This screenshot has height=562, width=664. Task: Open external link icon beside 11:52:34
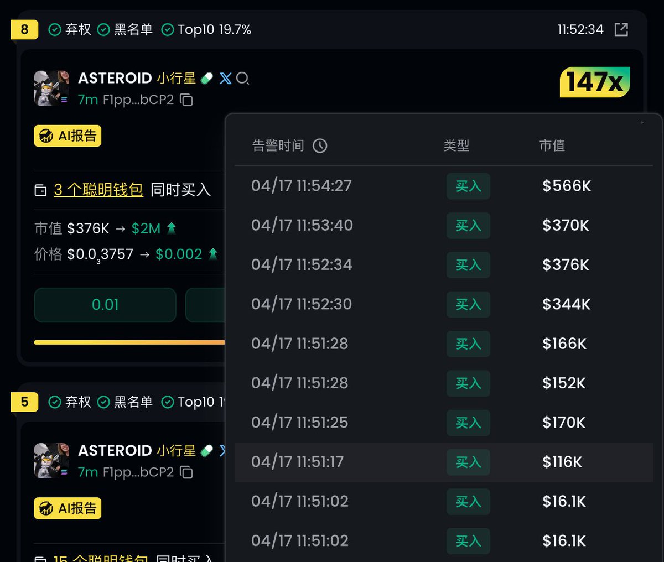pos(621,29)
